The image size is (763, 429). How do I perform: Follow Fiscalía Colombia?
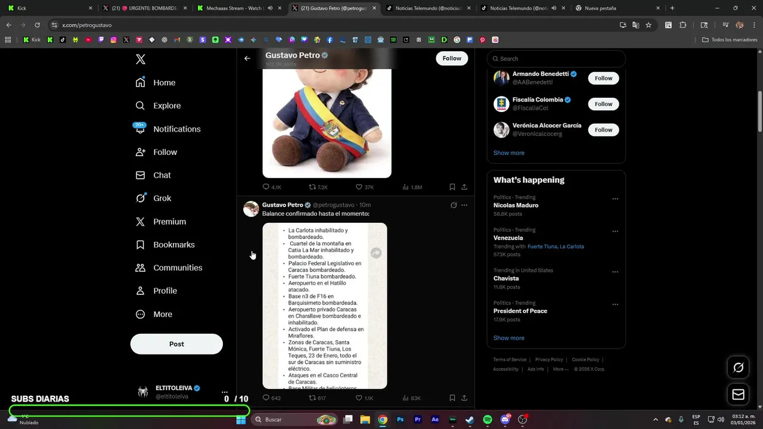coord(603,104)
